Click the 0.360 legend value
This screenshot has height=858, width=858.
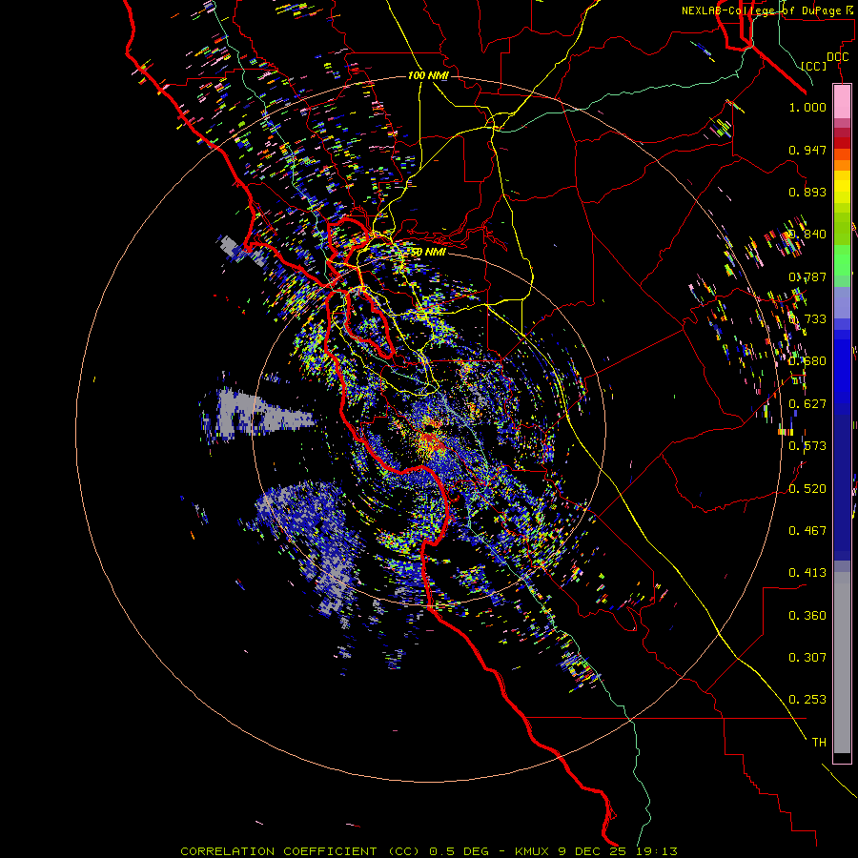[x=807, y=616]
